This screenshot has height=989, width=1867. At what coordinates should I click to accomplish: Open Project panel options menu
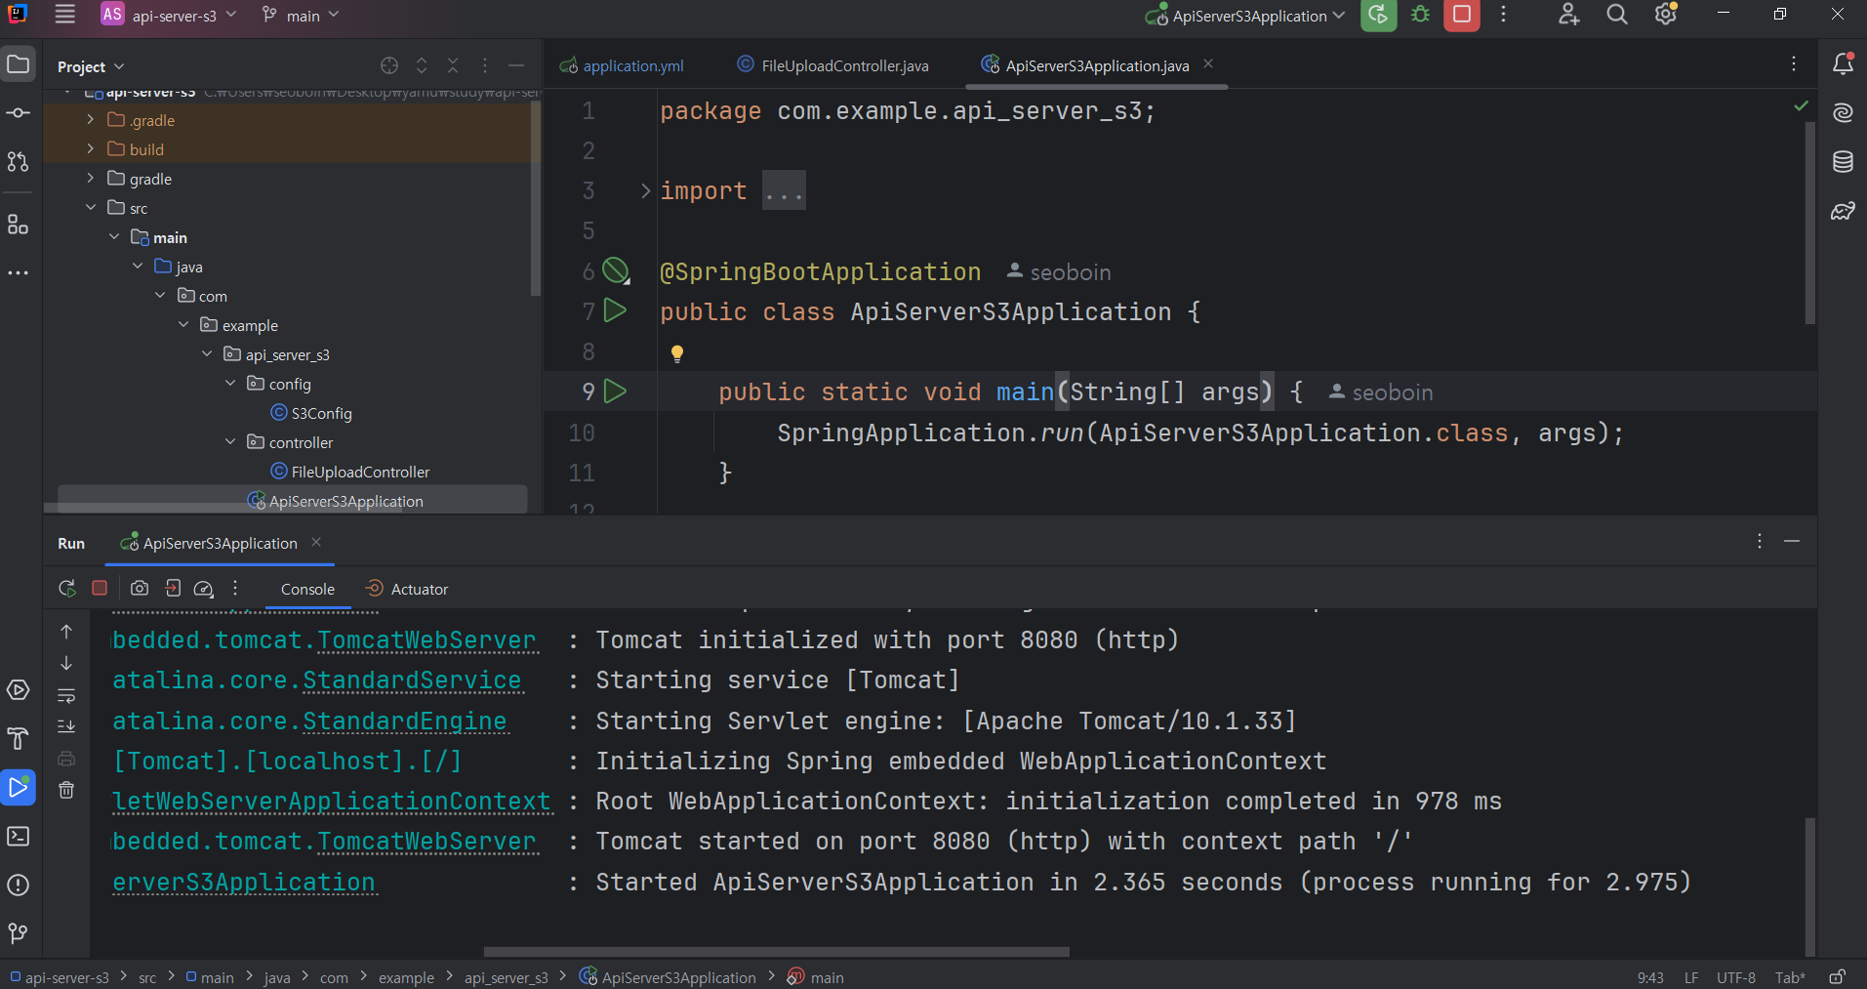pos(485,65)
